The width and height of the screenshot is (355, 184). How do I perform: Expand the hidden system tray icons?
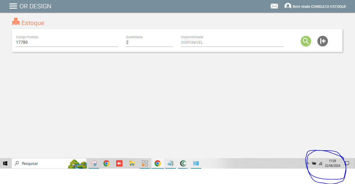tap(308, 164)
